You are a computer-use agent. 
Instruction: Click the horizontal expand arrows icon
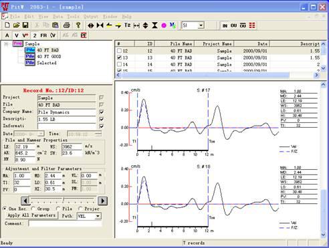coord(91,25)
